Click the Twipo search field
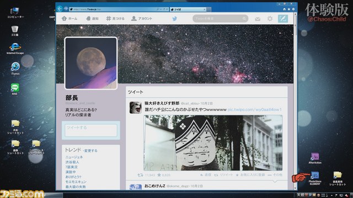 coord(220,19)
